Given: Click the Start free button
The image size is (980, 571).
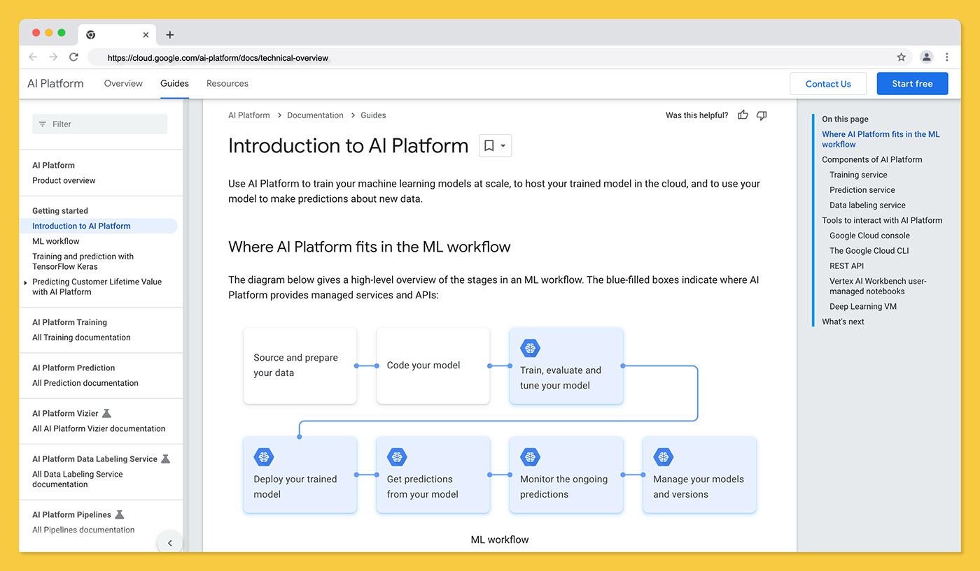Looking at the screenshot, I should 912,83.
